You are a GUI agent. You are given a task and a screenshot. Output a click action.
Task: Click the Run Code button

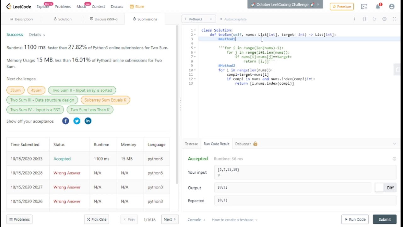point(355,219)
